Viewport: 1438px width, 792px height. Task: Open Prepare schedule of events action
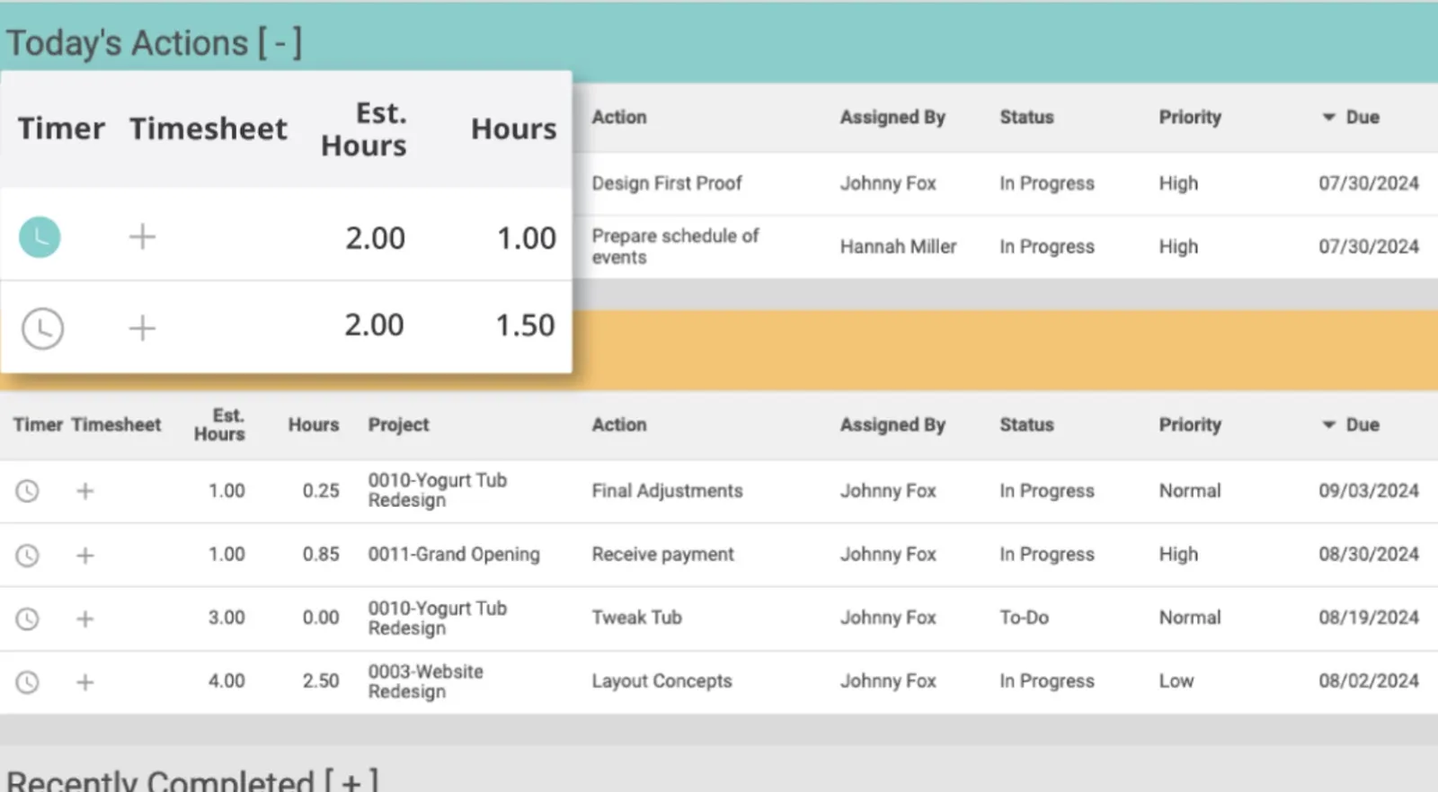click(x=675, y=246)
